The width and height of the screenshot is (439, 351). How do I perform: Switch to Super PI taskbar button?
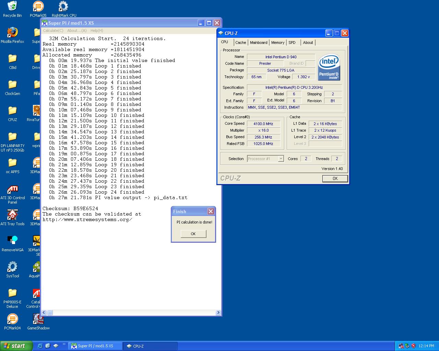pyautogui.click(x=95, y=346)
